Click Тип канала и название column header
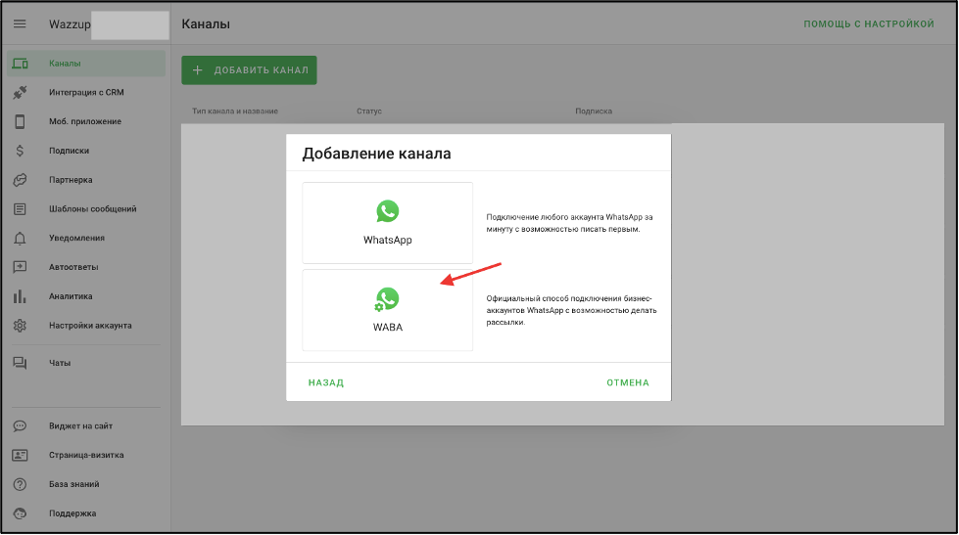The height and width of the screenshot is (535, 959). [x=235, y=111]
